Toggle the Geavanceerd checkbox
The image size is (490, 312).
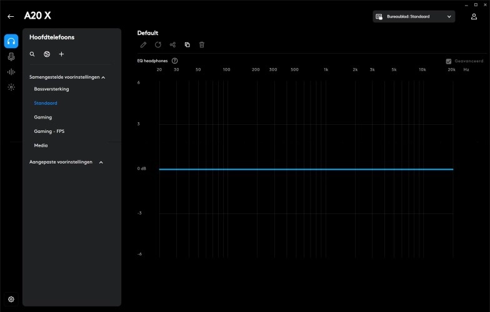click(449, 61)
